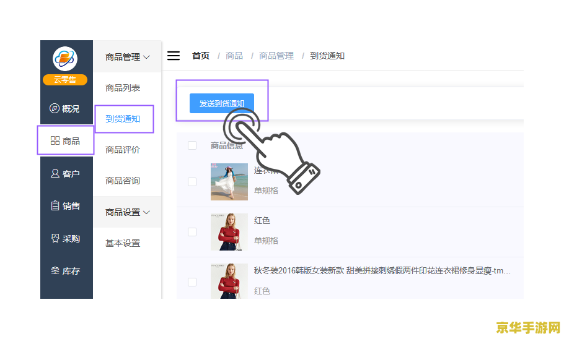Image resolution: width=564 pixels, height=339 pixels.
Task: Click 到货通知 breadcrumb text
Action: click(x=327, y=56)
